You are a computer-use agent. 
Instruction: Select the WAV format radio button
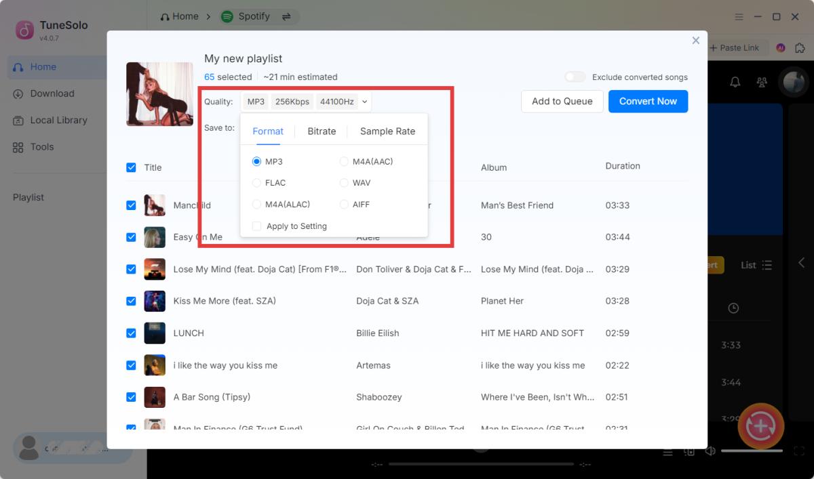[344, 183]
